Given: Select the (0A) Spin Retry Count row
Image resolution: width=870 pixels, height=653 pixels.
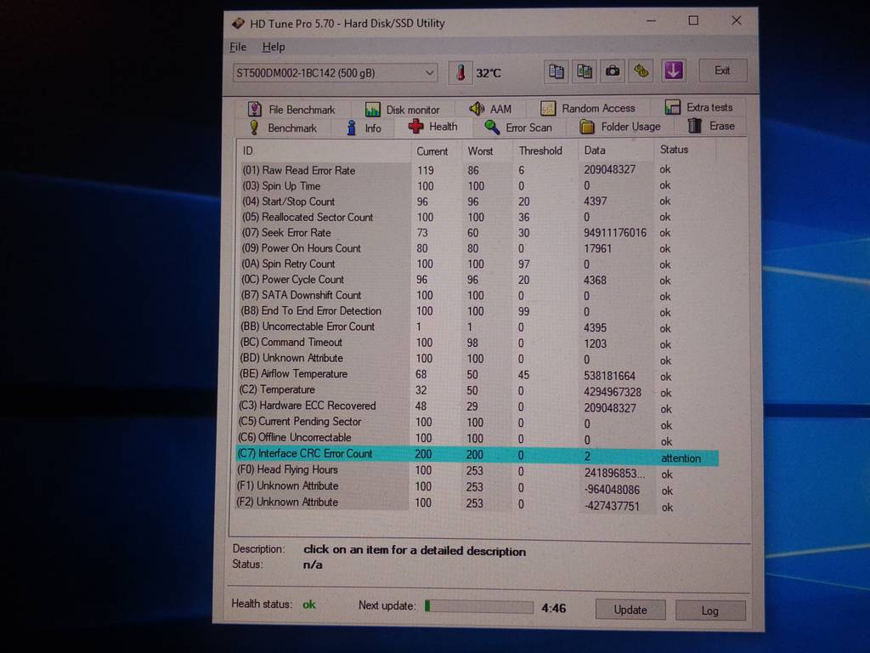Looking at the screenshot, I should (x=477, y=264).
